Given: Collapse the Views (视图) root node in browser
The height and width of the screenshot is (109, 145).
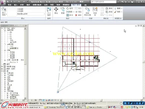Looking at the screenshot, I should 2,28.
